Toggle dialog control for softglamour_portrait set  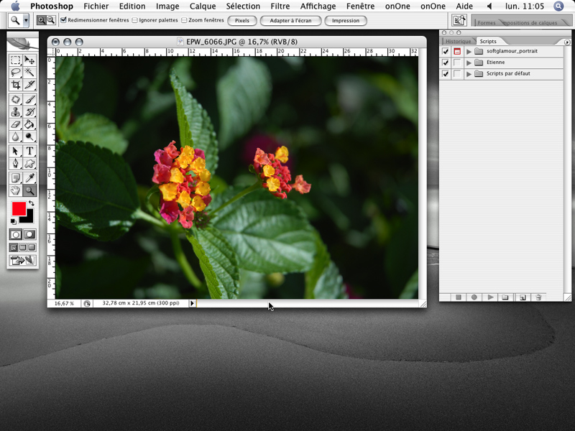pyautogui.click(x=457, y=51)
